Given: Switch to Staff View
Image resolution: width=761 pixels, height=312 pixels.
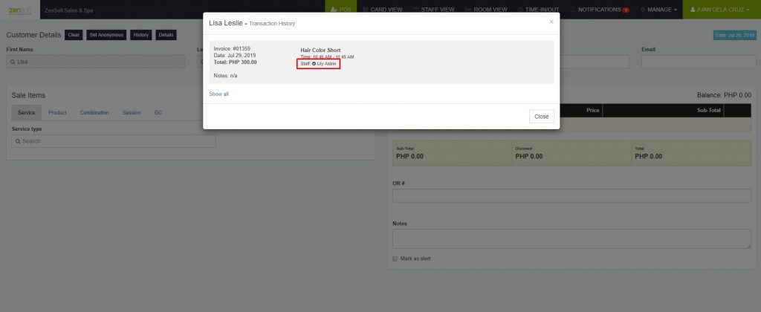Looking at the screenshot, I should [433, 10].
